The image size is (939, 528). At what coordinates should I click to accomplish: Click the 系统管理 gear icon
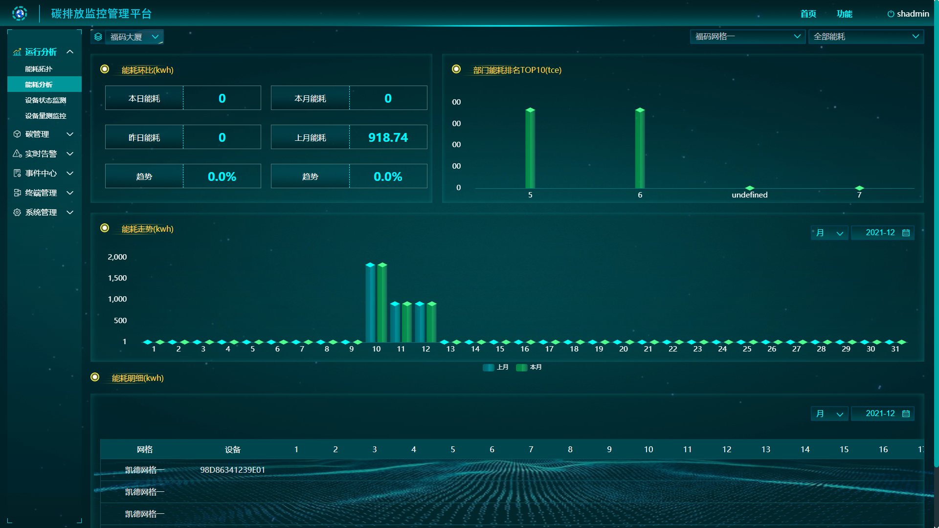(x=17, y=212)
